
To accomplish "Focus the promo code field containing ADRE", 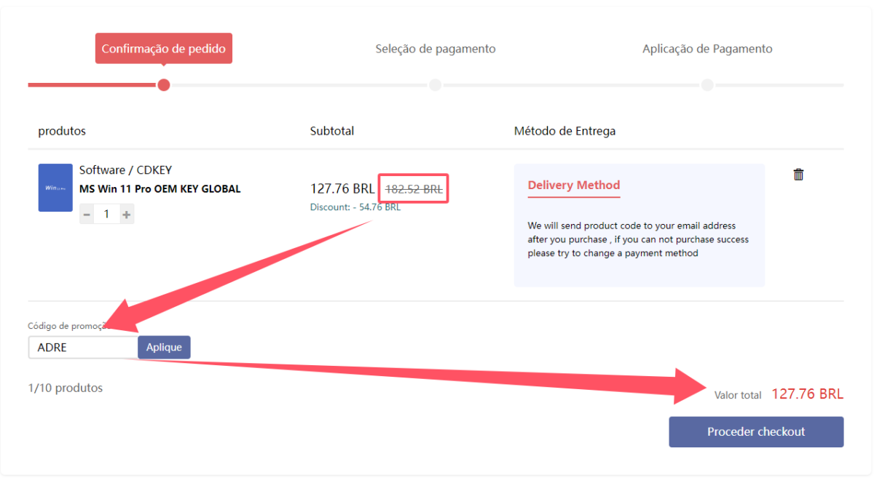I will [x=82, y=348].
